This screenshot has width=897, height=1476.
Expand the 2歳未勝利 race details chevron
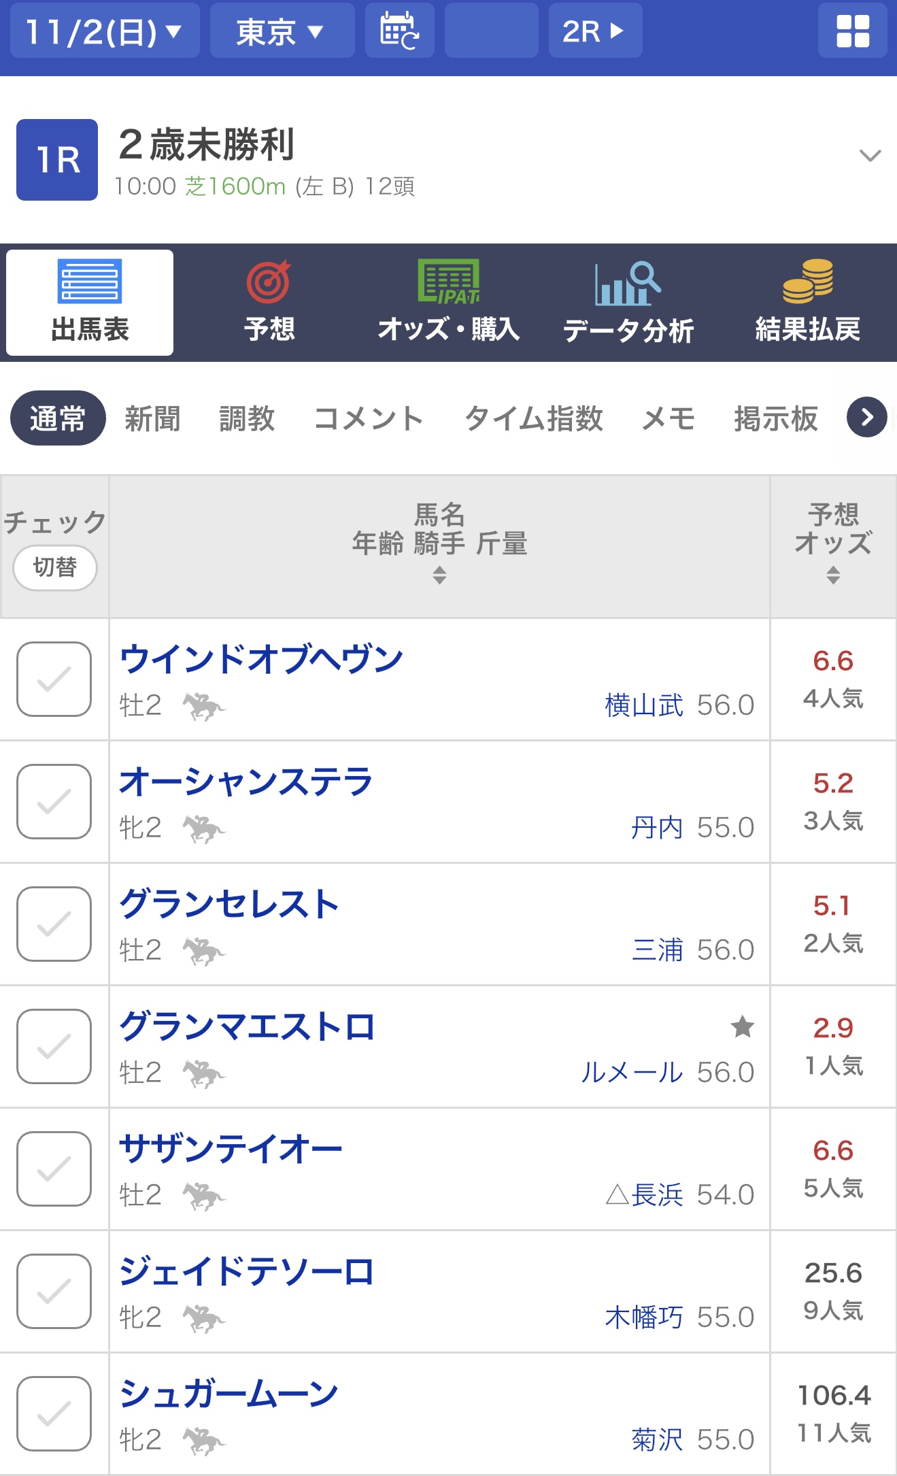[x=870, y=156]
